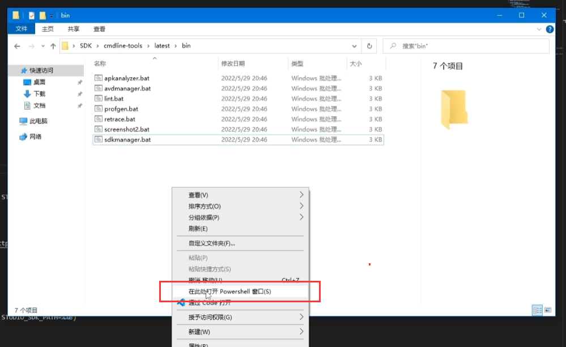
Task: Select the sdkmanager.bat file
Action: (x=238, y=140)
